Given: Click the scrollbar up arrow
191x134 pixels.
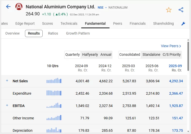Looking at the screenshot, I should [188, 40].
